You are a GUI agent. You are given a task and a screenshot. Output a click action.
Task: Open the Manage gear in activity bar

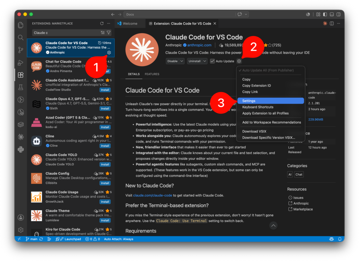(x=21, y=230)
